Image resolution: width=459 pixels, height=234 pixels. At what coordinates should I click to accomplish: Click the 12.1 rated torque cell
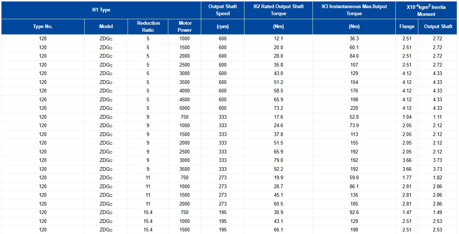pyautogui.click(x=278, y=39)
